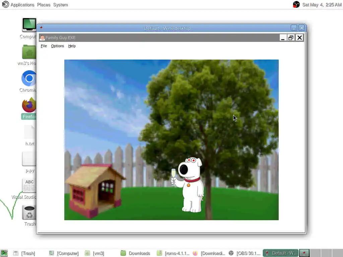Screen dimensions: 343x257
Task: Switch to [vm3] taskbar window
Action: 95,253
